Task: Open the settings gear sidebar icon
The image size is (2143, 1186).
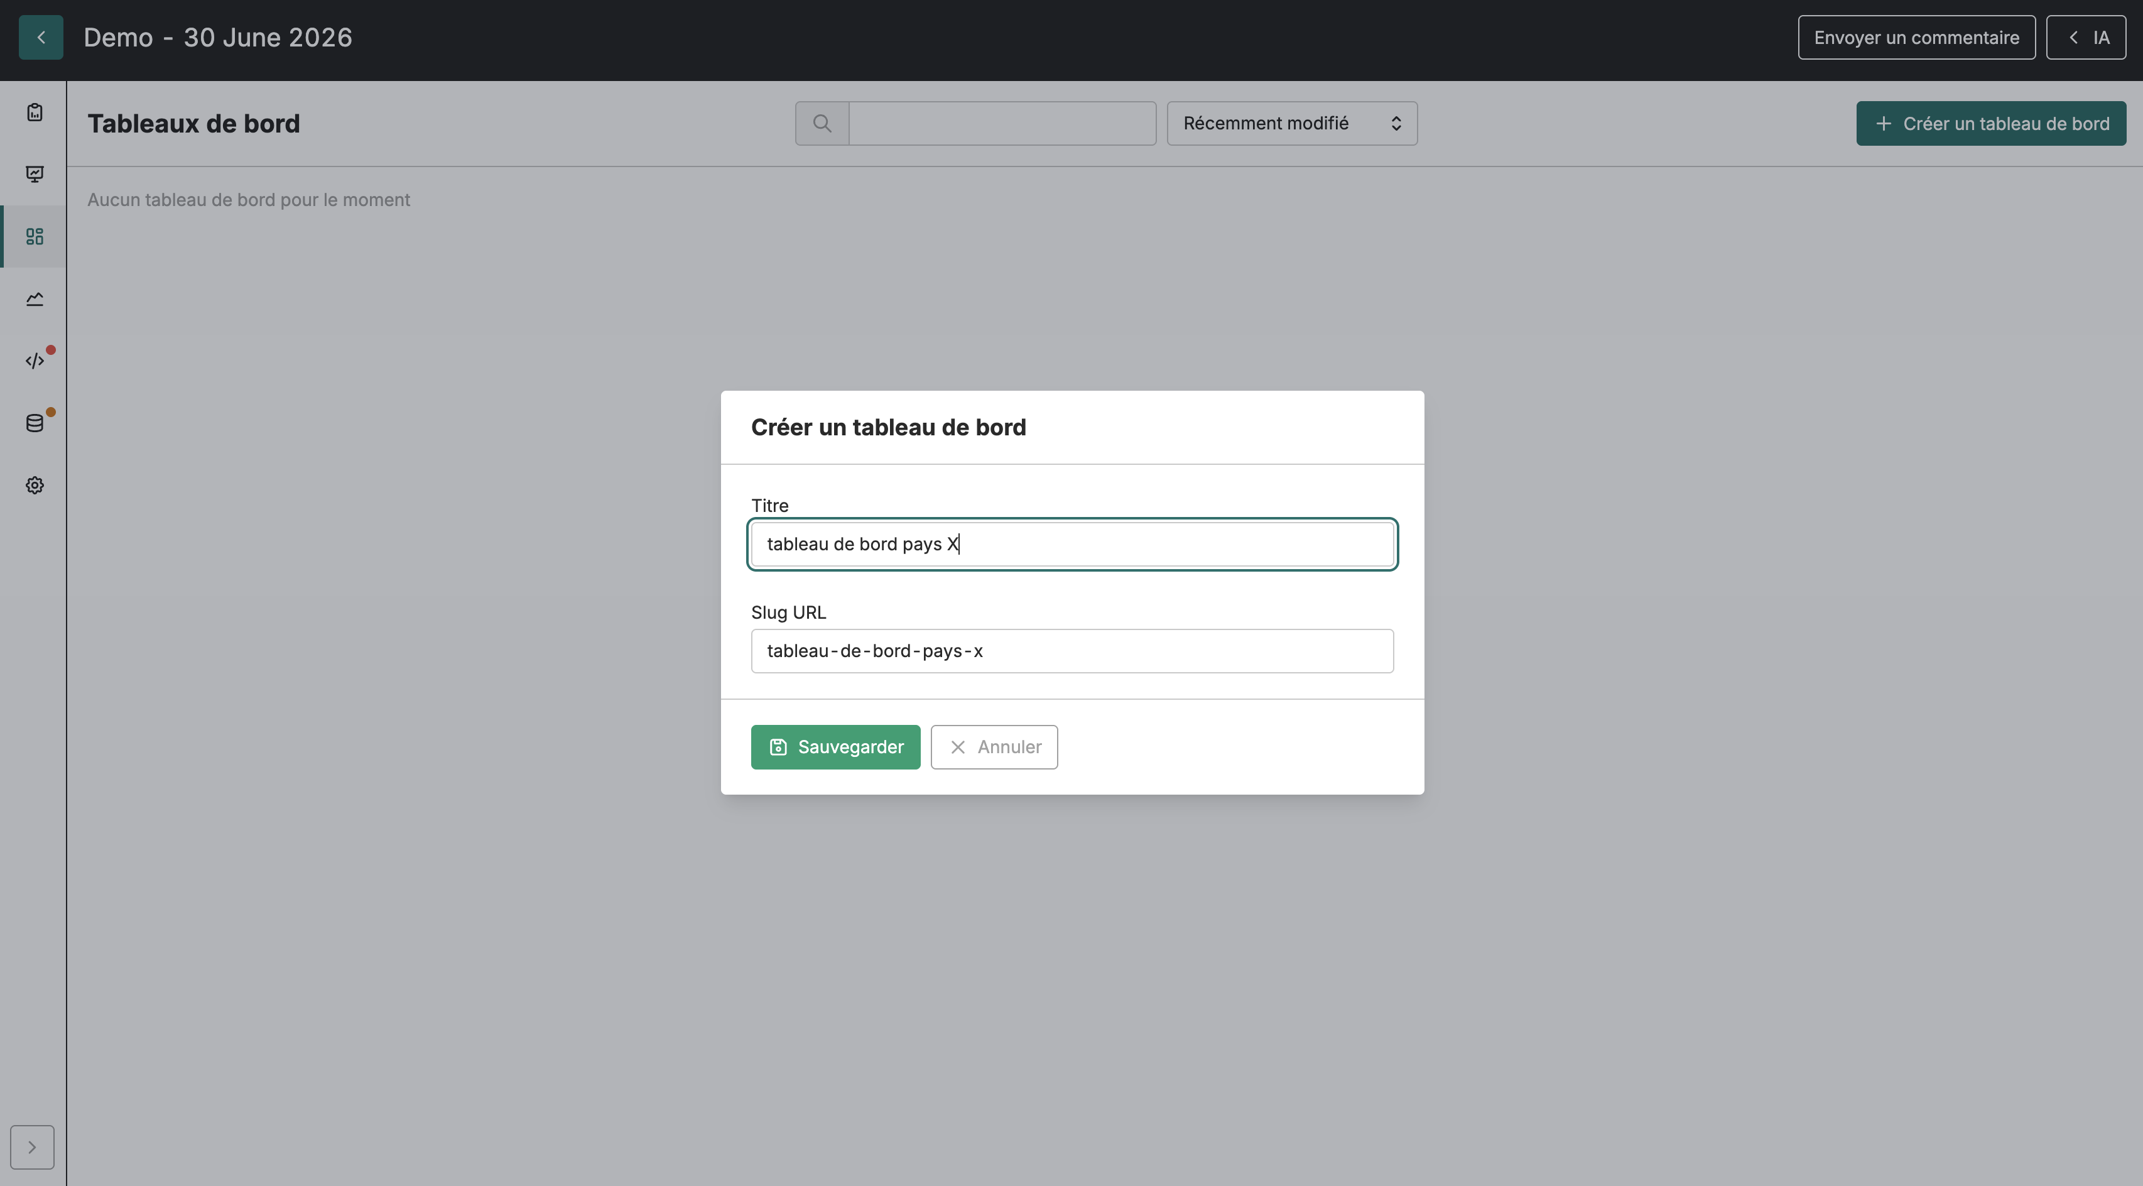Action: (x=34, y=485)
